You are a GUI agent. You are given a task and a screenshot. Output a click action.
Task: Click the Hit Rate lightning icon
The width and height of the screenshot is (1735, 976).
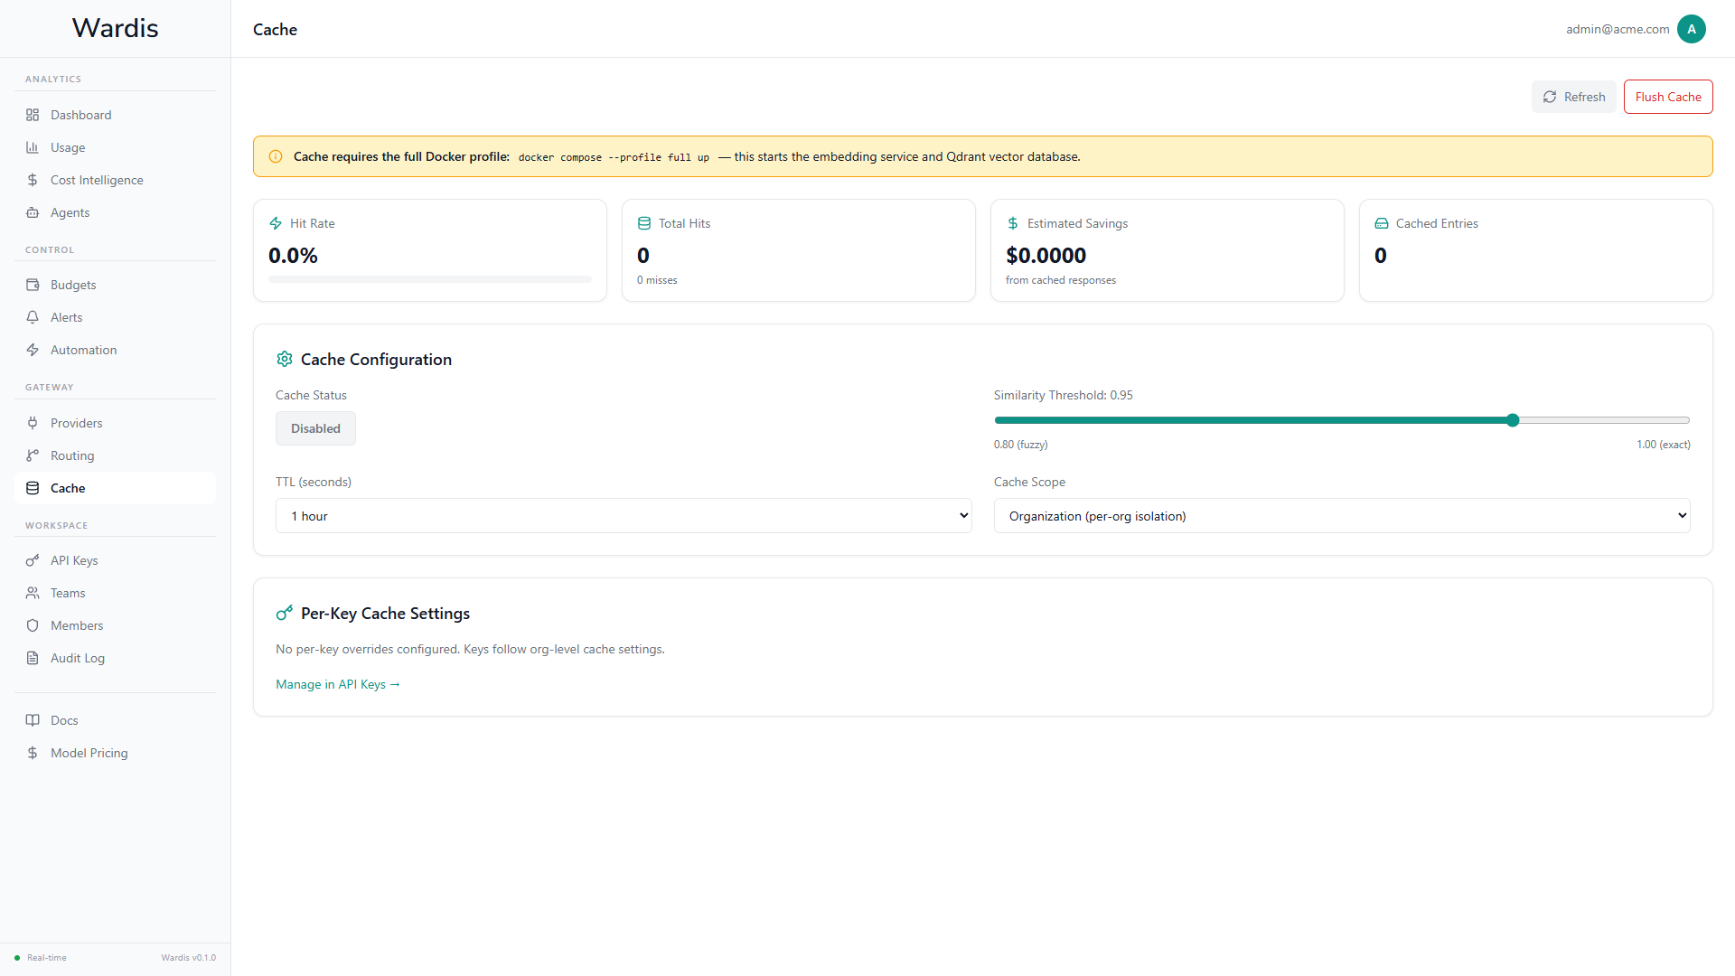pos(276,223)
